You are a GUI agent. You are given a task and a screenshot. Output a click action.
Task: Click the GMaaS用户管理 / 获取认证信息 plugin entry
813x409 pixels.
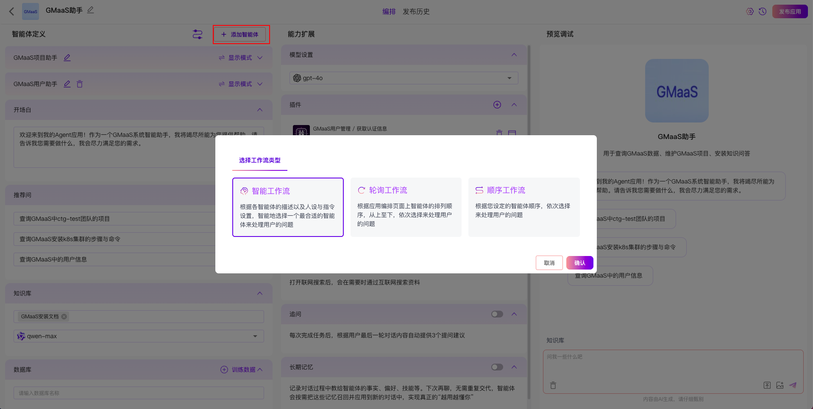coord(350,129)
